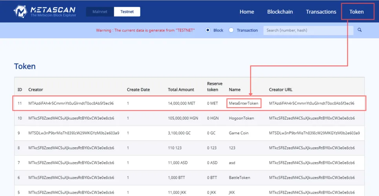The height and width of the screenshot is (196, 379).
Task: Click Creator URL of MetaEnterToken row
Action: coord(312,103)
